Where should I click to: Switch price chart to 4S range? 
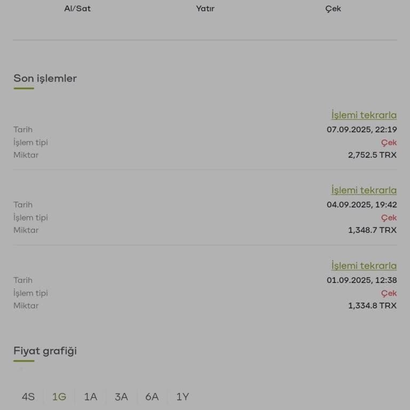28,397
